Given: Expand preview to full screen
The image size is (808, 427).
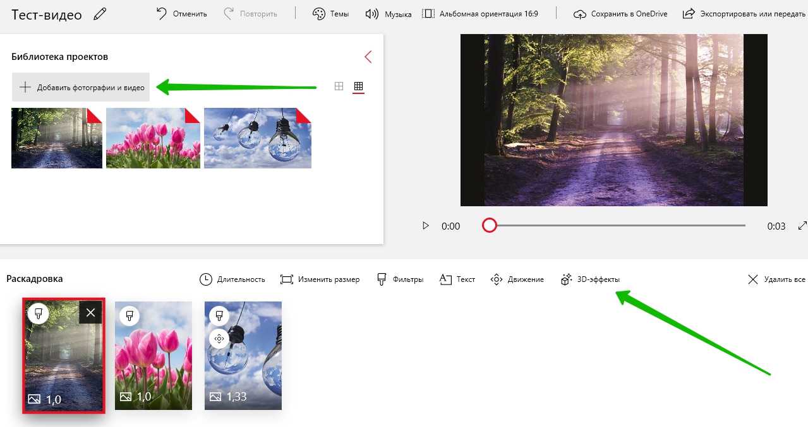Looking at the screenshot, I should (x=802, y=225).
